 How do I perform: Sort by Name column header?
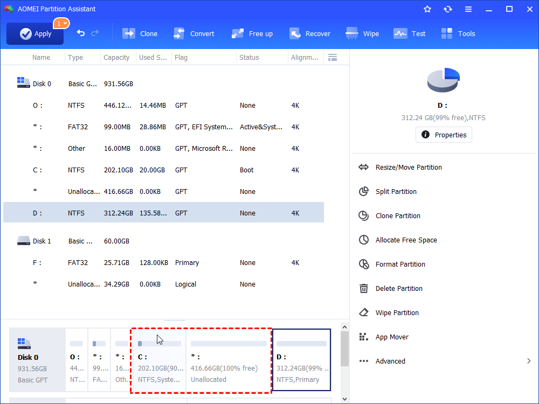pyautogui.click(x=41, y=58)
